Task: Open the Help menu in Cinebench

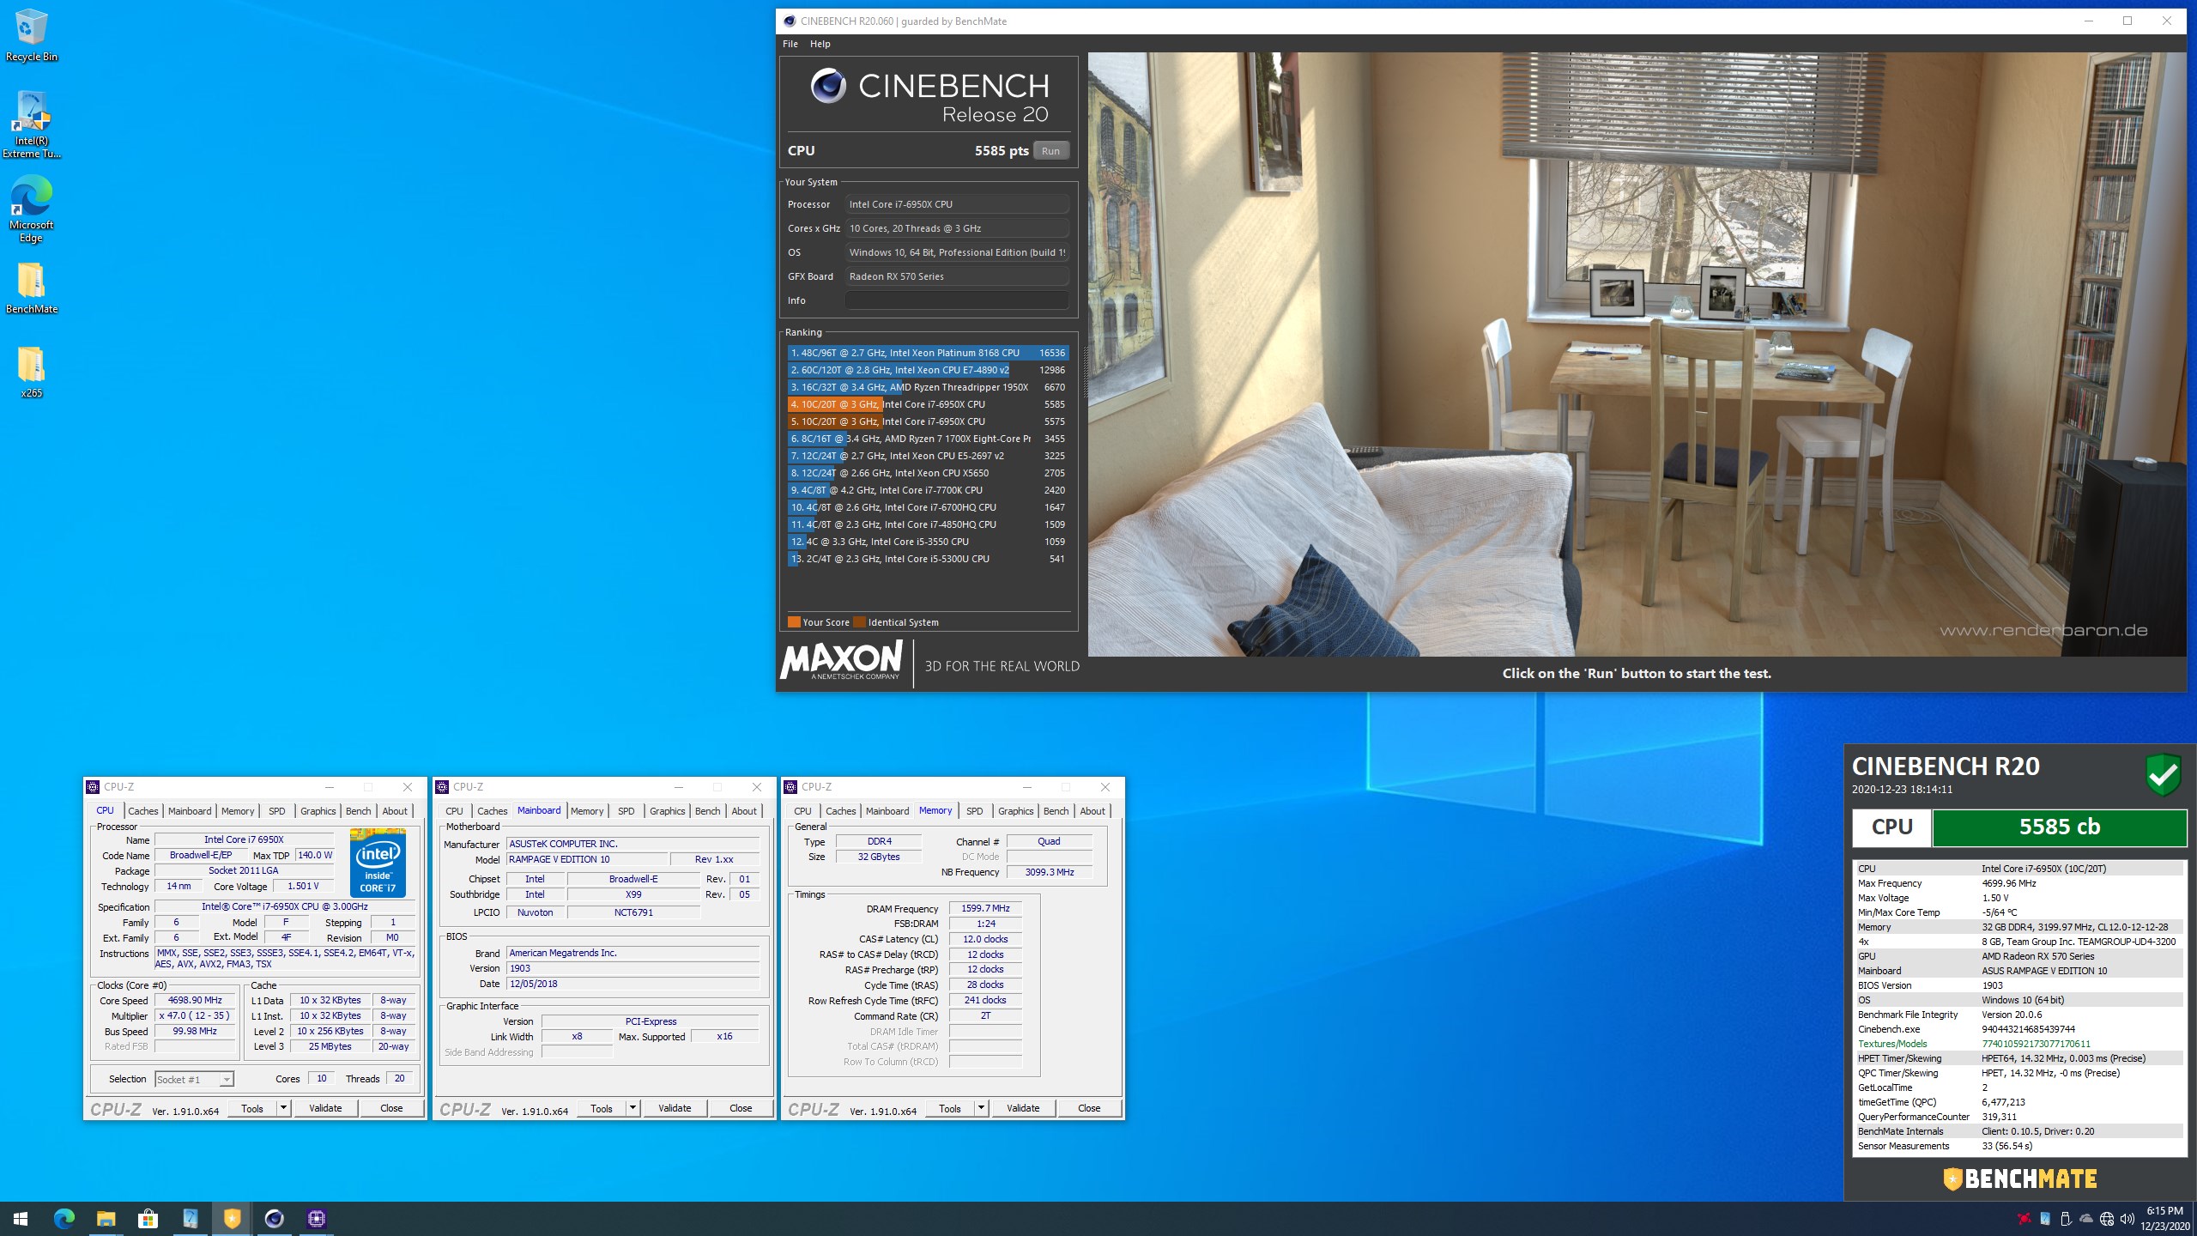Action: coord(820,44)
